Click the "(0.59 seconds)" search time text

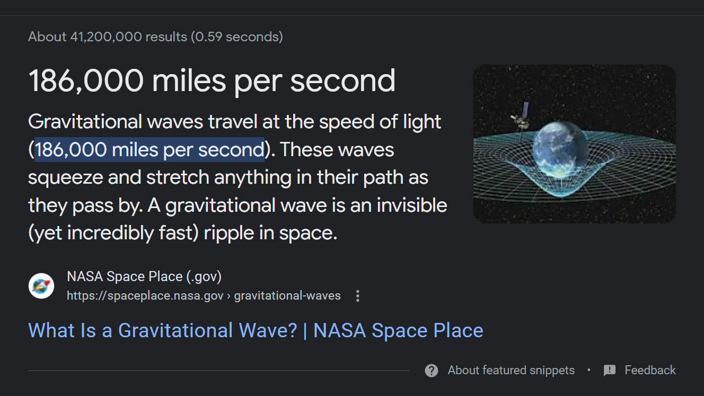tap(237, 37)
